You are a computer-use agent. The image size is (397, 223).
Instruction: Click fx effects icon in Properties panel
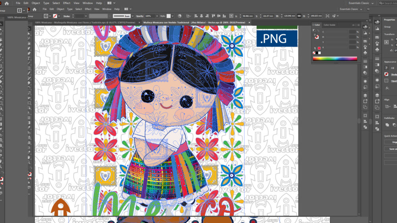[387, 88]
